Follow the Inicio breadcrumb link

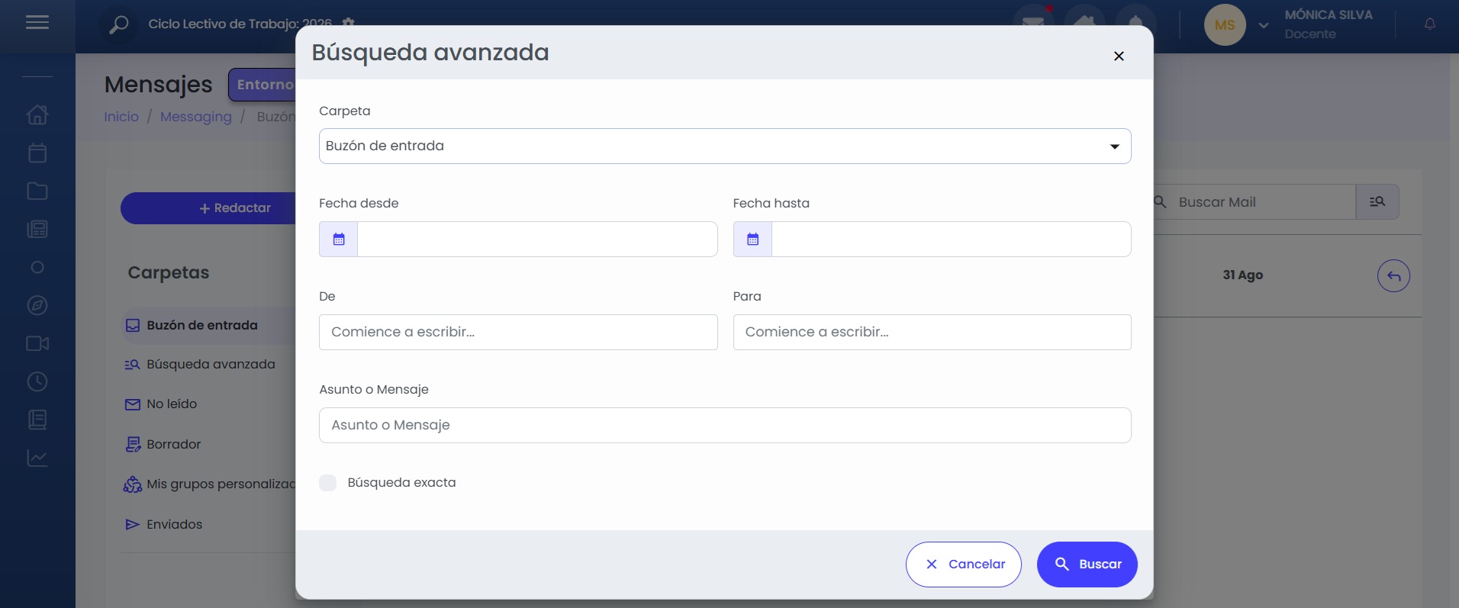pos(121,117)
